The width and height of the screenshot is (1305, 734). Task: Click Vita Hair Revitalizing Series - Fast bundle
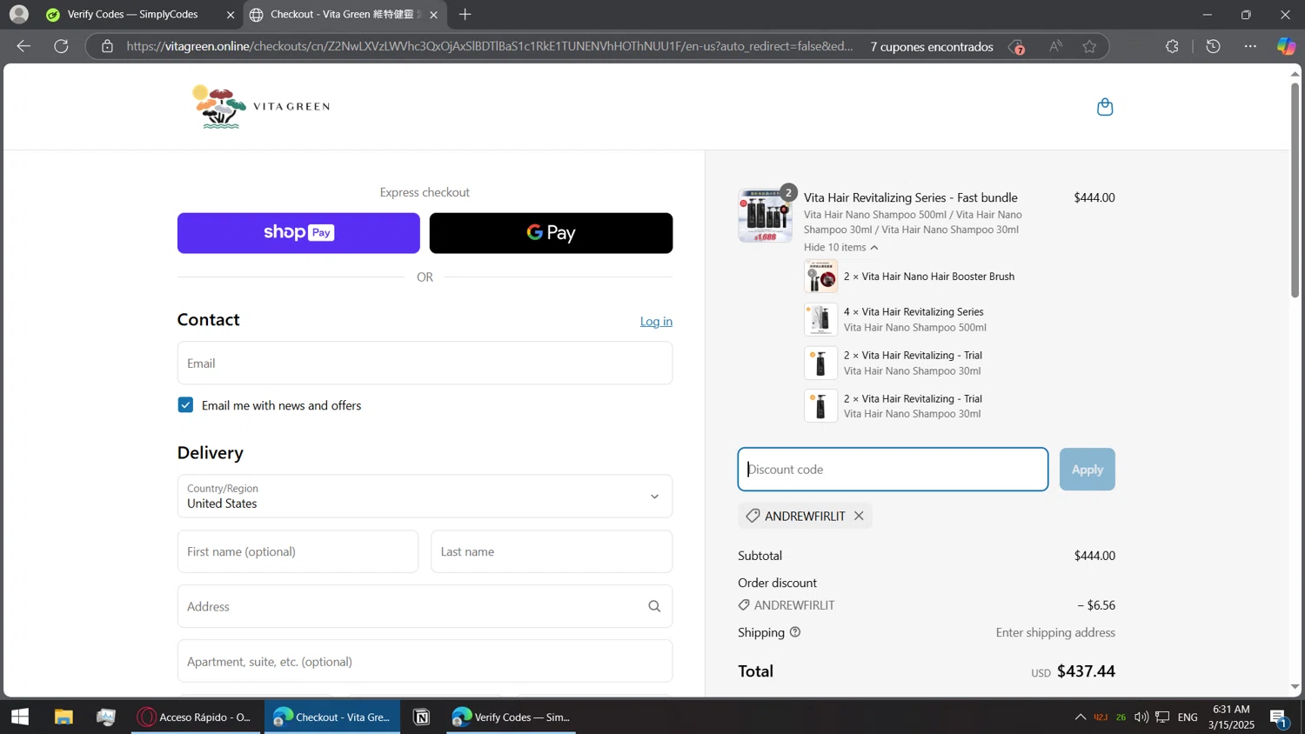911,197
